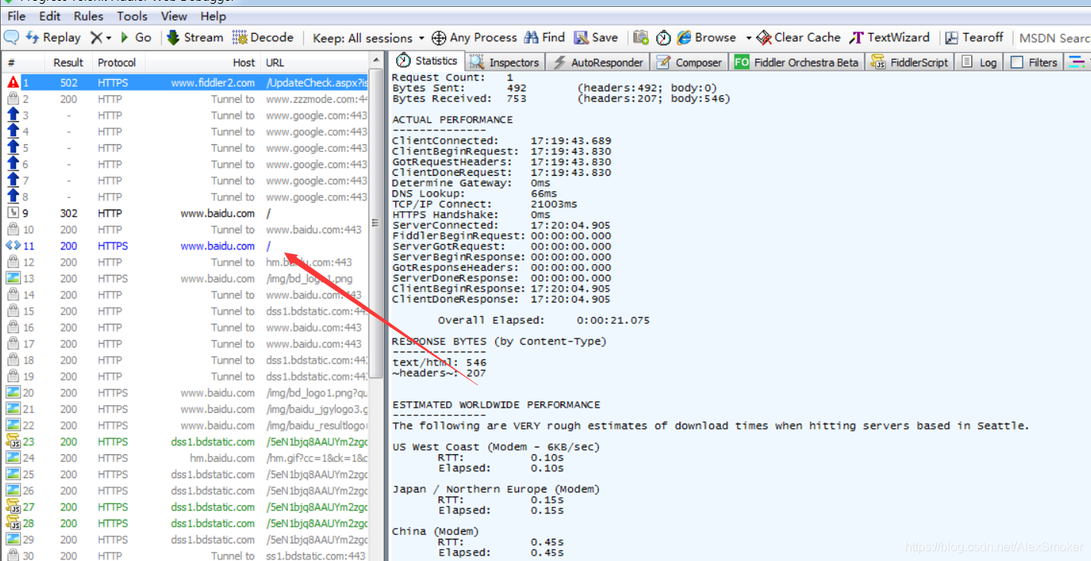
Task: Open the Composer tab
Action: (x=689, y=62)
